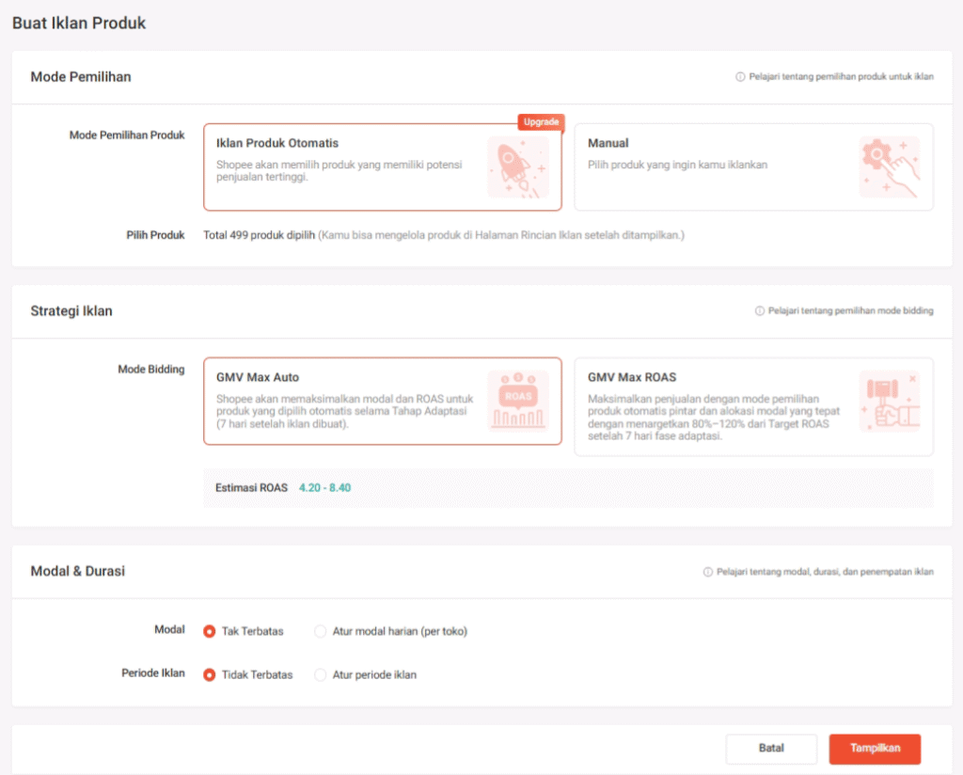Image resolution: width=963 pixels, height=775 pixels.
Task: Click the rocket icon in Iklan Produk Otomatis
Action: (x=517, y=166)
